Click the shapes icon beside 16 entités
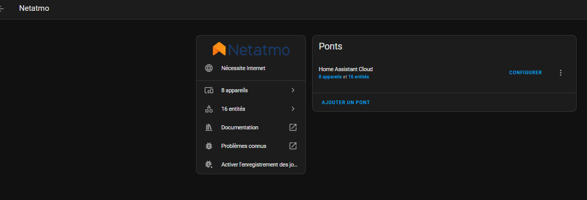The image size is (587, 200). pos(209,109)
